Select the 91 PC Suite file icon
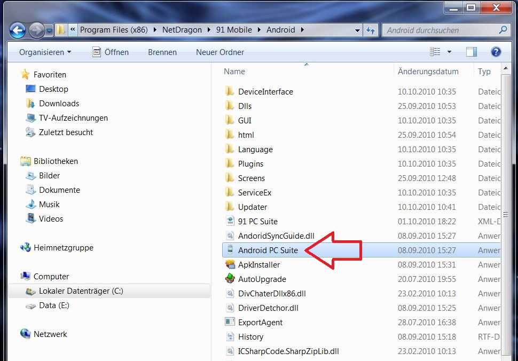 [230, 221]
